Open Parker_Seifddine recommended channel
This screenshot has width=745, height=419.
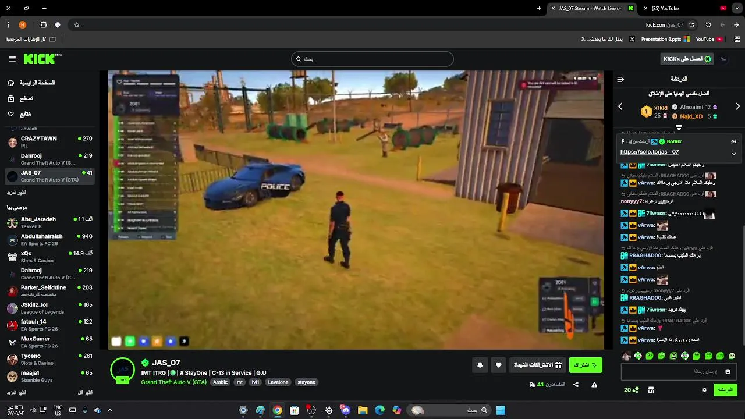(49, 291)
